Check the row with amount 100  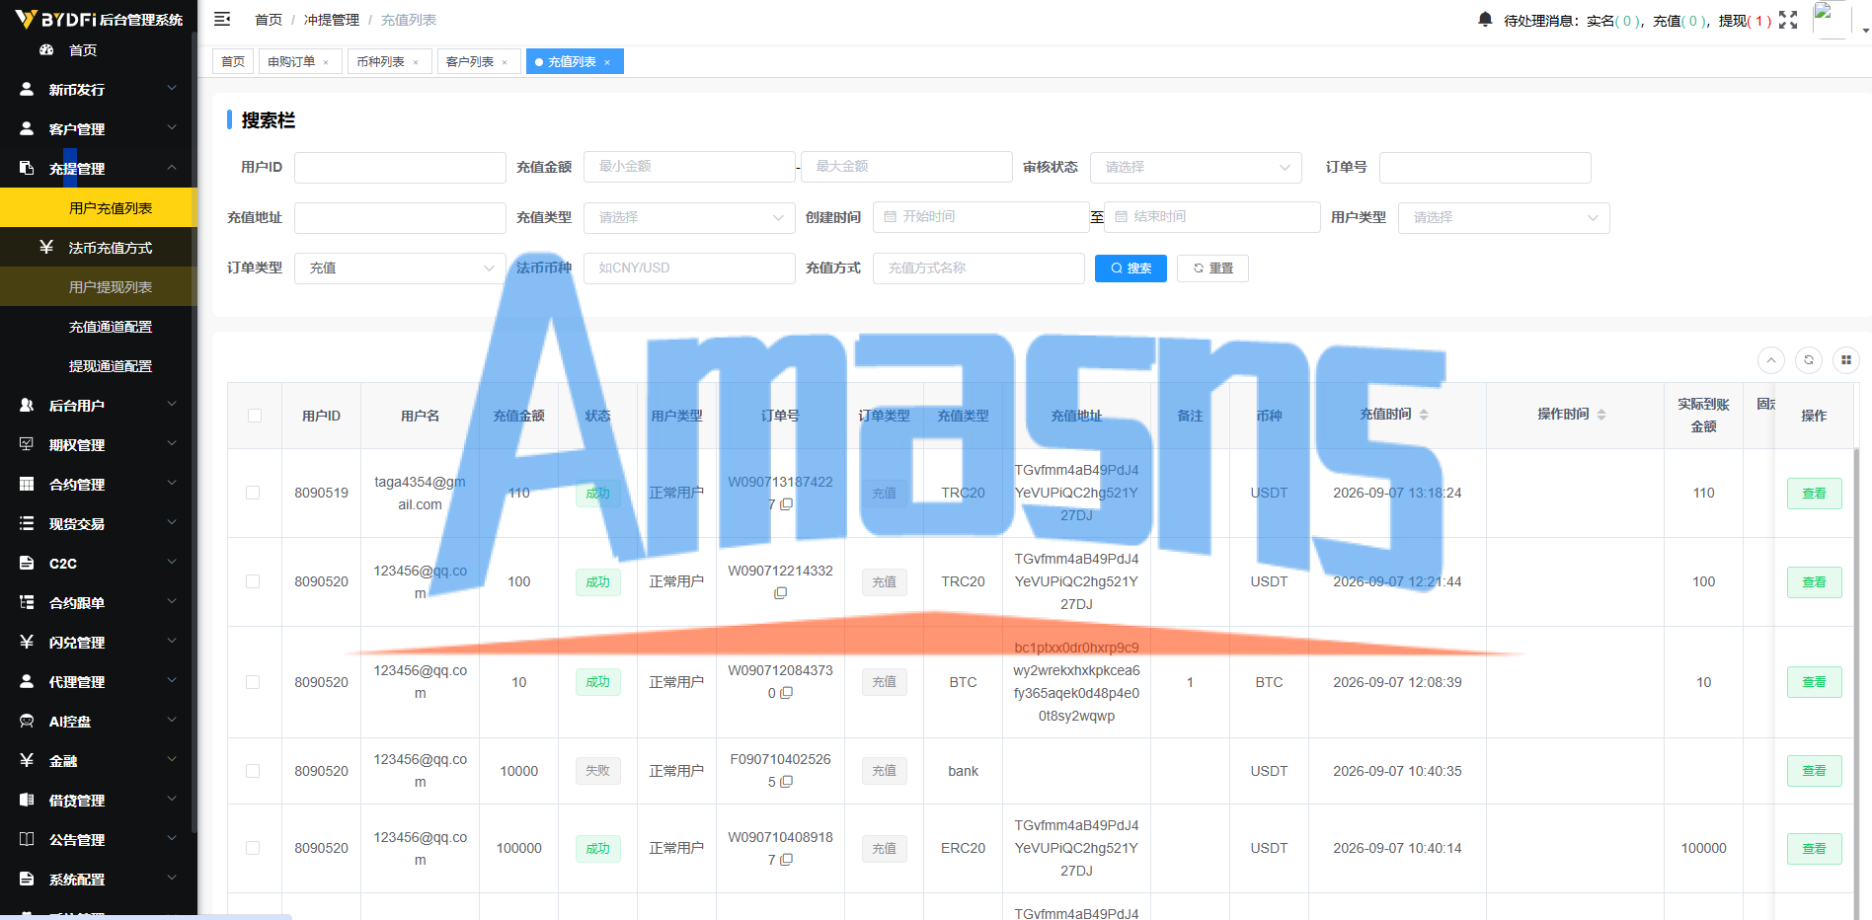pos(253,581)
